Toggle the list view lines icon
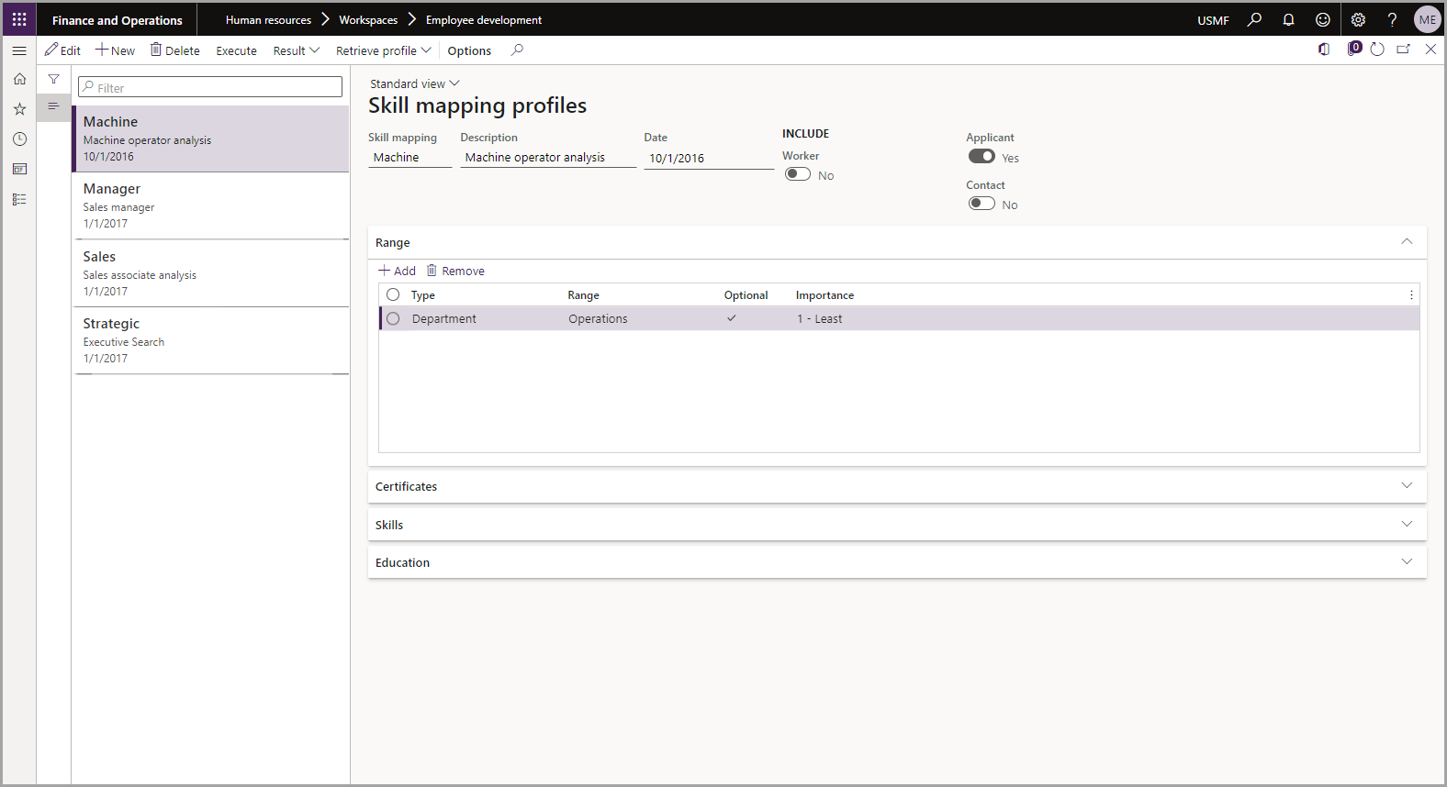1447x787 pixels. 54,106
